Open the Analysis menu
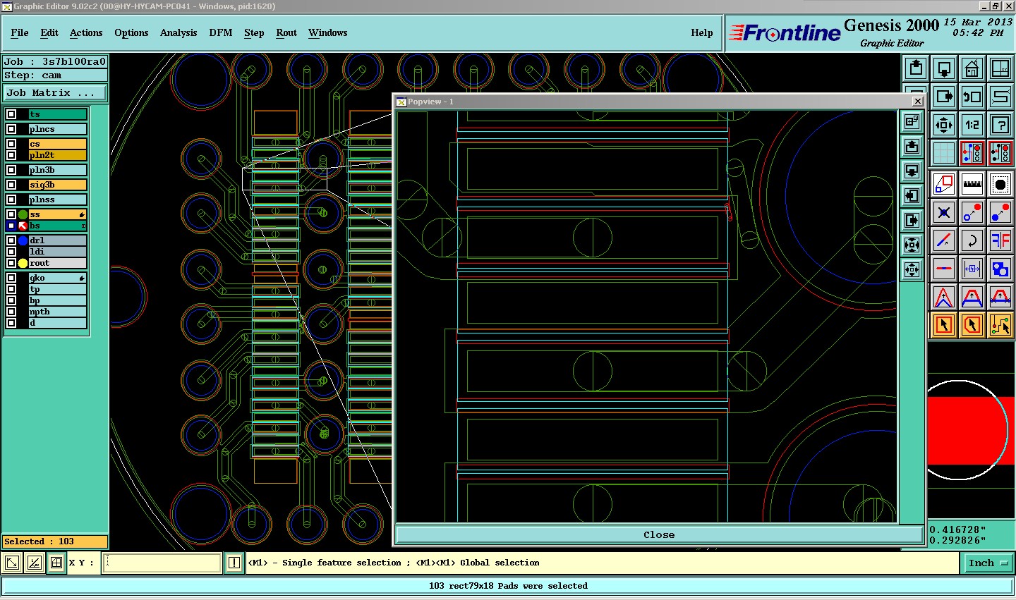1016x600 pixels. tap(179, 32)
